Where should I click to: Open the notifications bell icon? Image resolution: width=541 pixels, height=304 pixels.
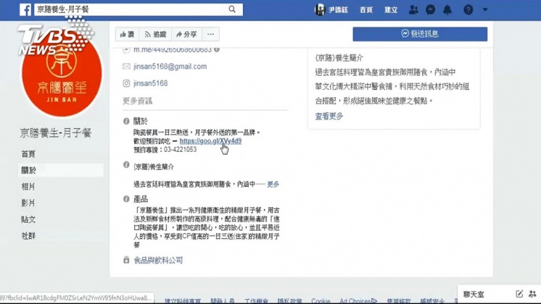point(447,9)
